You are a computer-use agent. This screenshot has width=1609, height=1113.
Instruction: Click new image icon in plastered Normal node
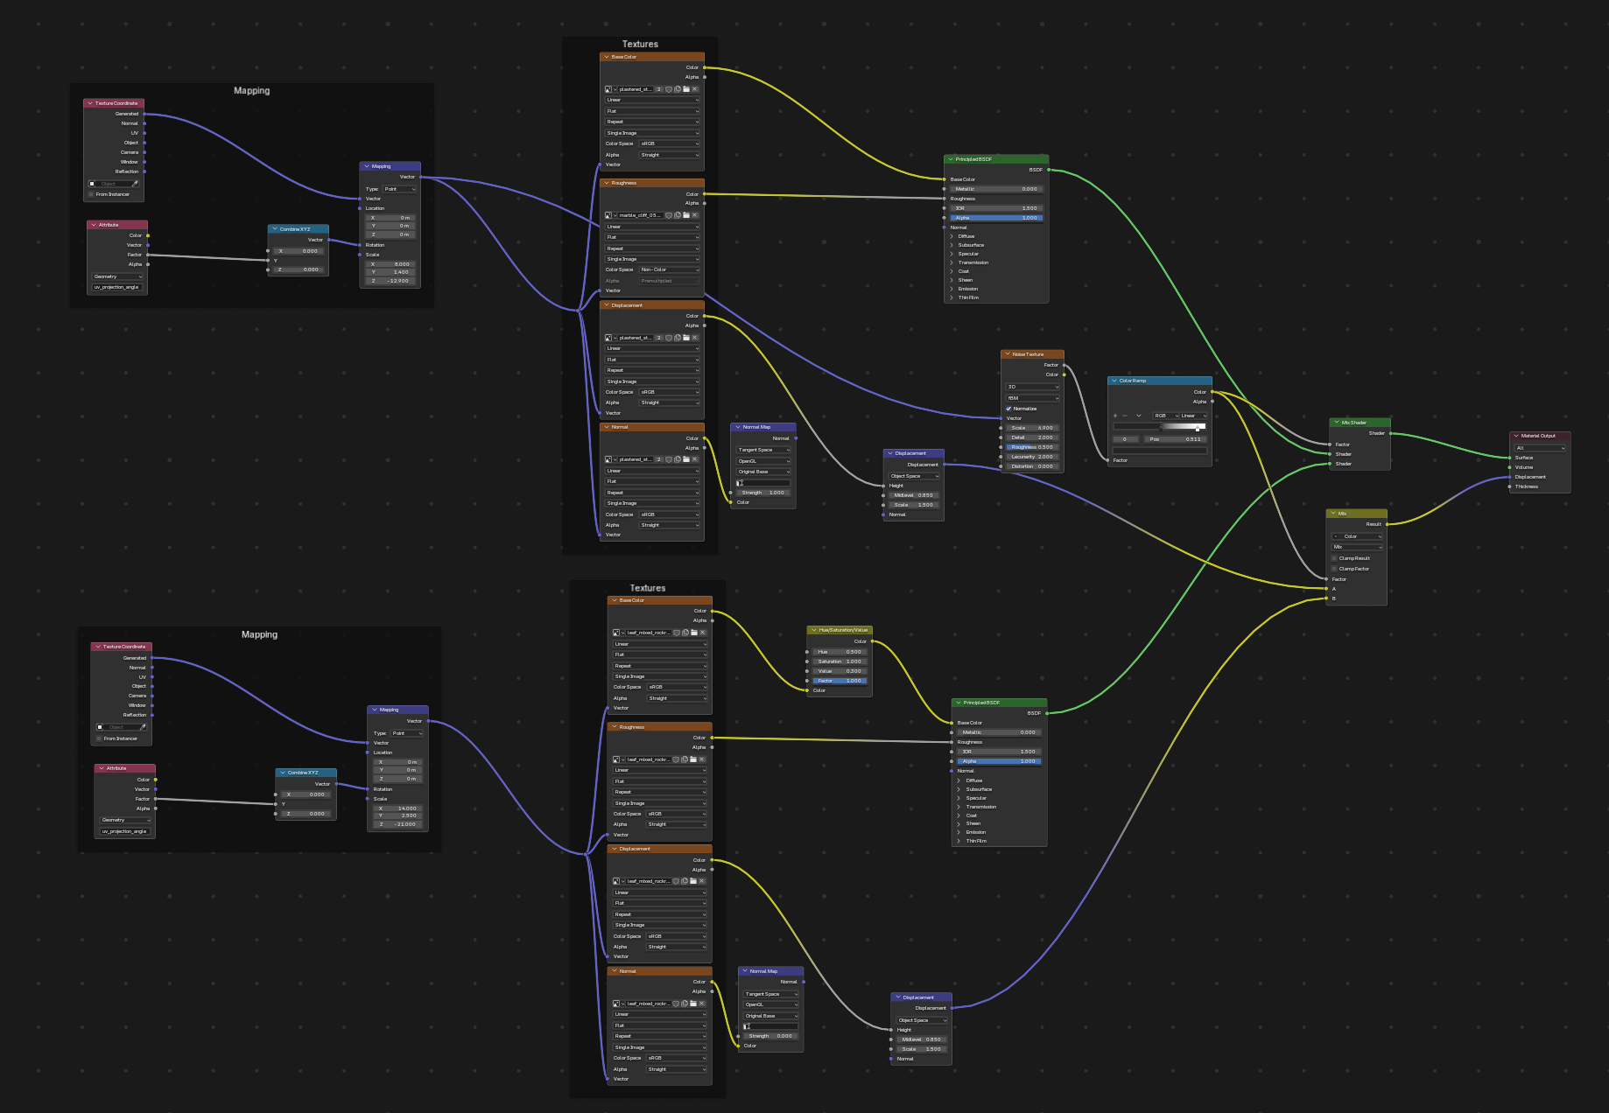pyautogui.click(x=678, y=459)
